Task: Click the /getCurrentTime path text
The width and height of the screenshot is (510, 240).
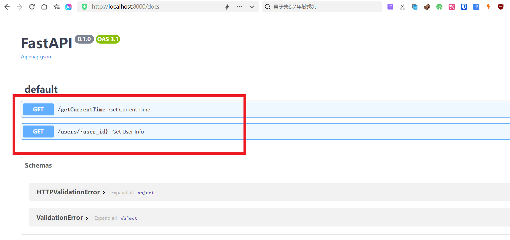Action: 82,110
